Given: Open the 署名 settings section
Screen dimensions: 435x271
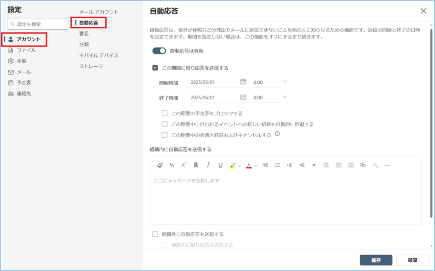Looking at the screenshot, I should [84, 34].
